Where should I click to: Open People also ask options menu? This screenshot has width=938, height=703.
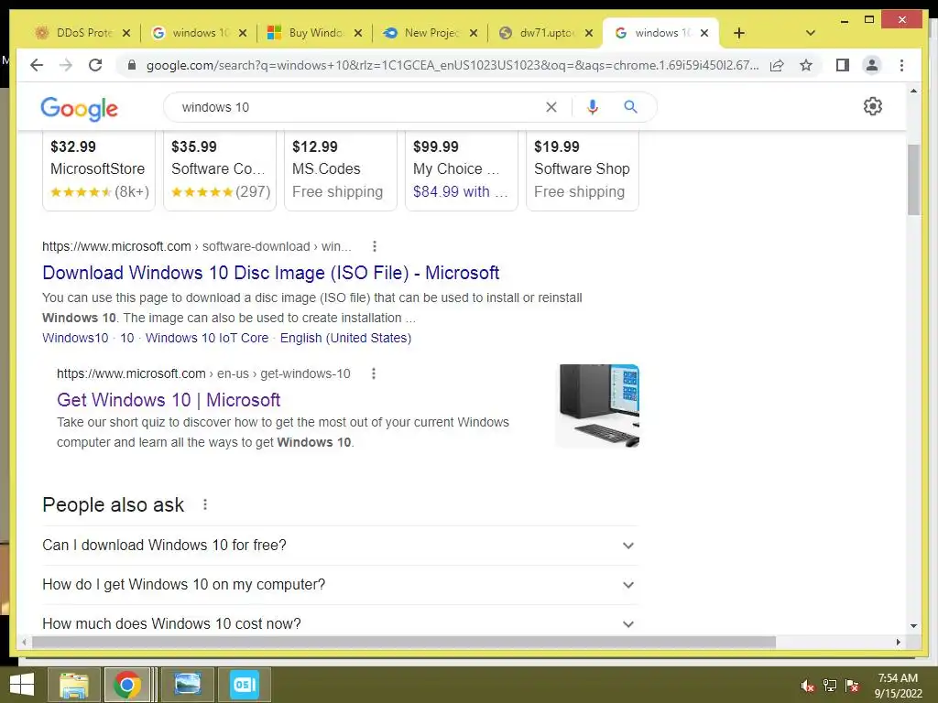(205, 504)
